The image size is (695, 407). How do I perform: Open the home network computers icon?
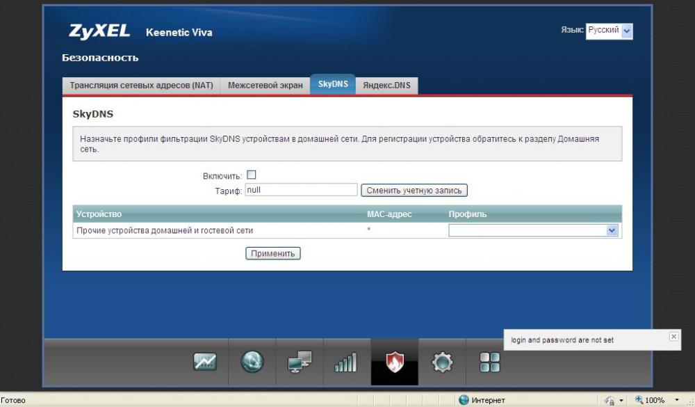[300, 362]
